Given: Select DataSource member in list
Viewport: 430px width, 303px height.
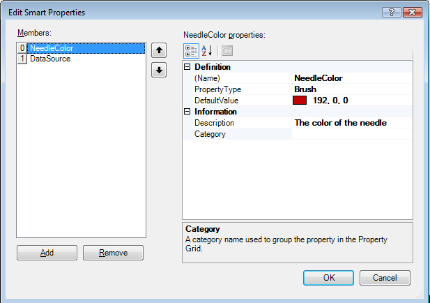Looking at the screenshot, I should pos(49,59).
